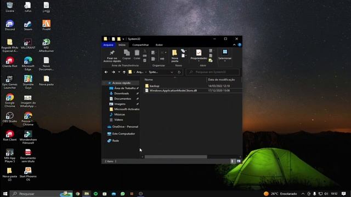Open quick access toolbar customize dropdown
351x197 pixels.
[123, 39]
